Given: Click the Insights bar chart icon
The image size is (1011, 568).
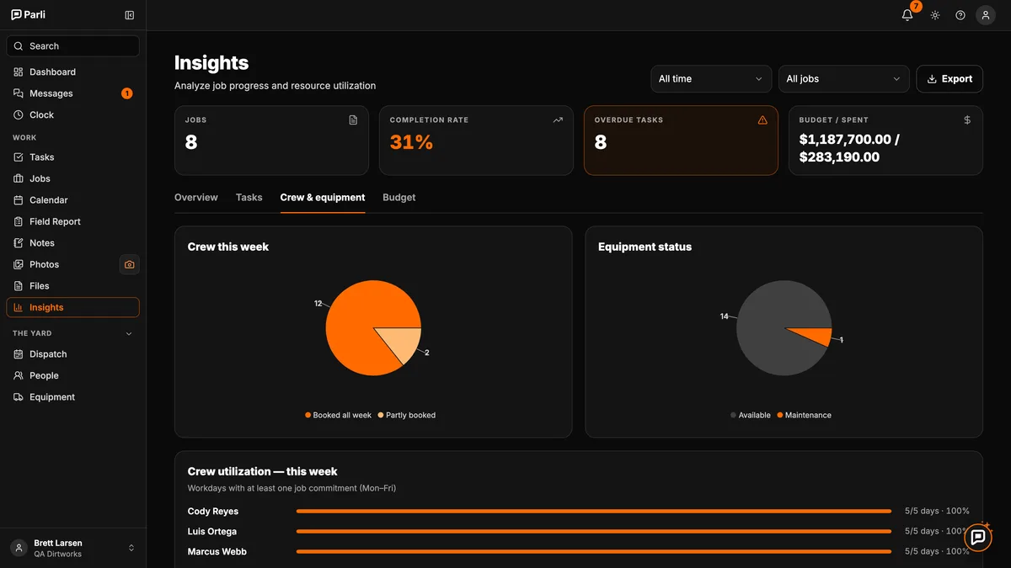Looking at the screenshot, I should pos(19,308).
